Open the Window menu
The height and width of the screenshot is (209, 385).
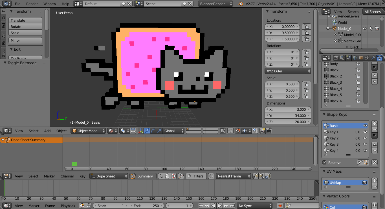point(50,4)
